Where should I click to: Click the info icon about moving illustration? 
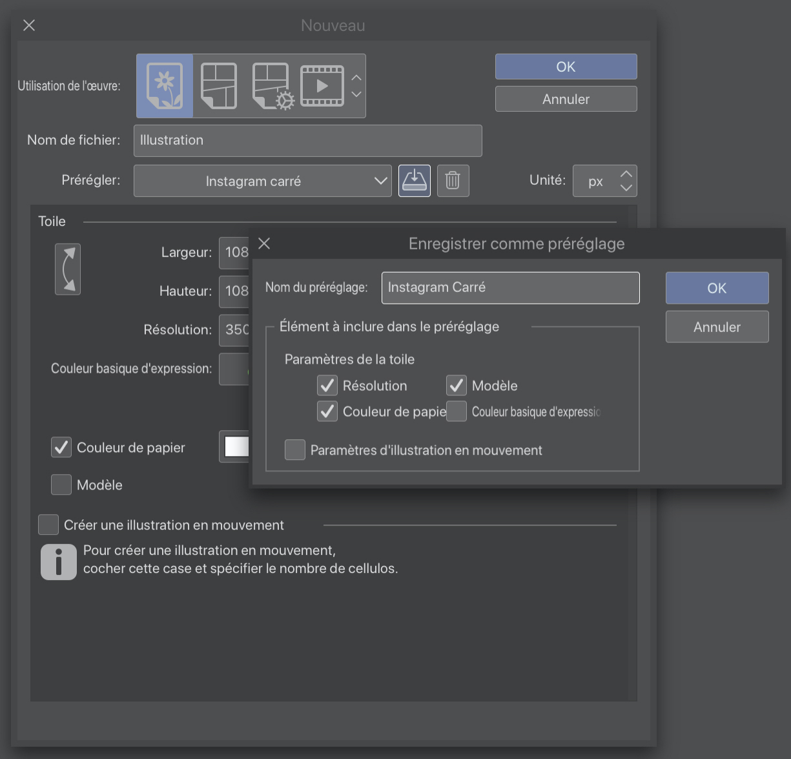point(59,562)
